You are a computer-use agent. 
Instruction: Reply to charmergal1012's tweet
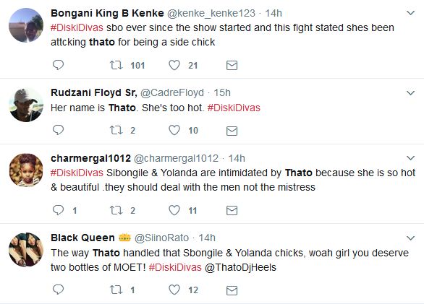coord(58,210)
